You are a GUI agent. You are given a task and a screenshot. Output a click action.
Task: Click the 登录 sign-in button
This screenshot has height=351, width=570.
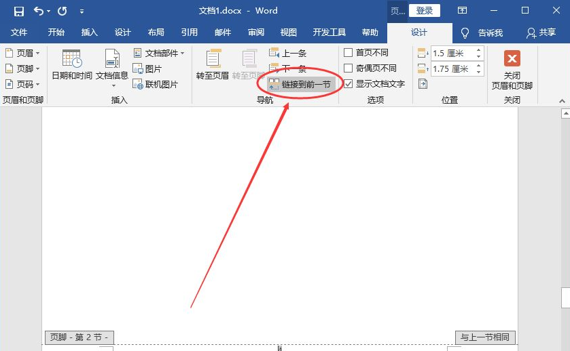tap(424, 11)
